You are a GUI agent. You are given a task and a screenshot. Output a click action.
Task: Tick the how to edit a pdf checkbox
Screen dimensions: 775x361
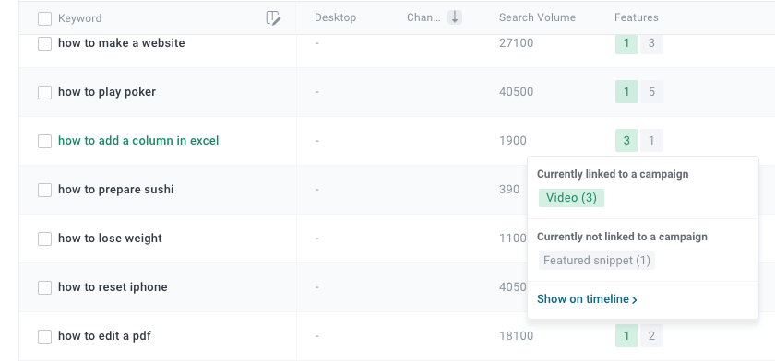pyautogui.click(x=44, y=336)
